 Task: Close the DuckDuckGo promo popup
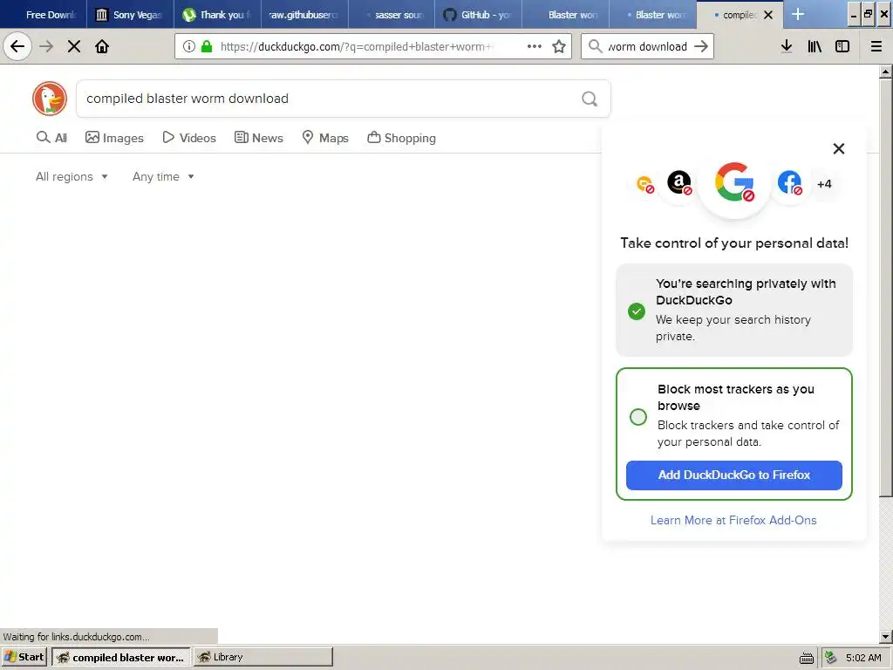838,148
